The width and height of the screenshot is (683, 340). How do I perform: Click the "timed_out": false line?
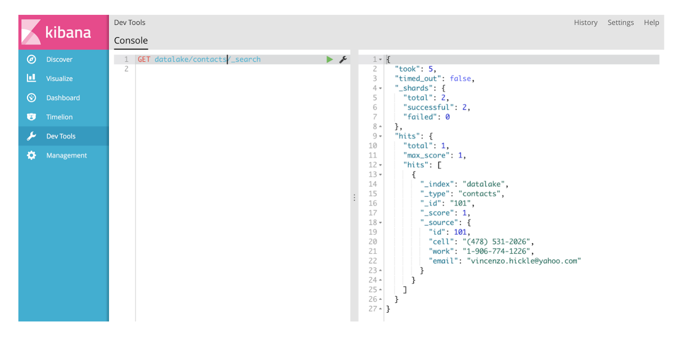pos(435,79)
